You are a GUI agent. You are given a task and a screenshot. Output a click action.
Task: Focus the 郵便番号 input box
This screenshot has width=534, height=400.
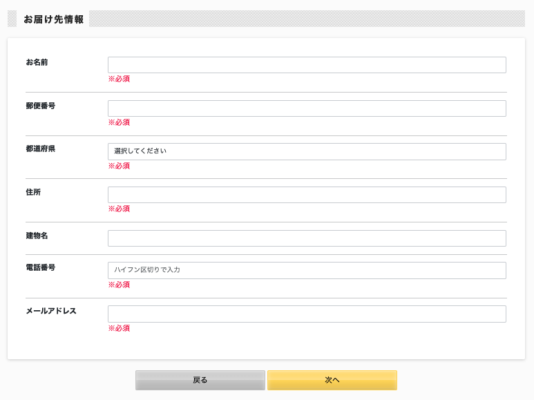coord(307,108)
